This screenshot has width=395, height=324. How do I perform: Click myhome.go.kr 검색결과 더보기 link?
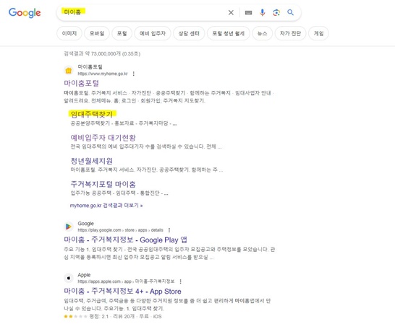(x=106, y=206)
